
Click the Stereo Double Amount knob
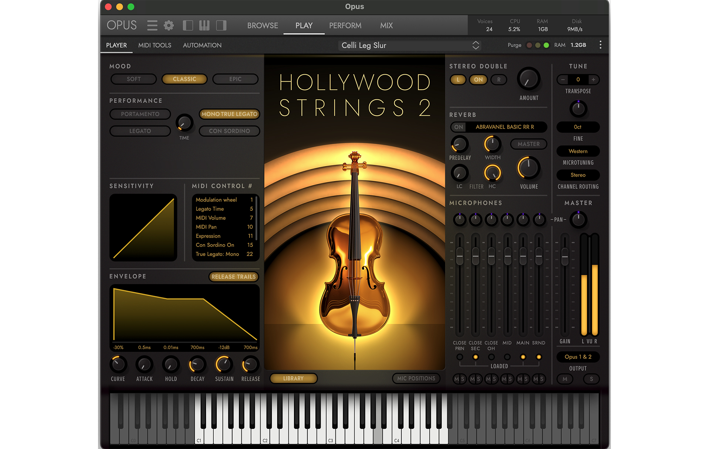[x=528, y=79]
